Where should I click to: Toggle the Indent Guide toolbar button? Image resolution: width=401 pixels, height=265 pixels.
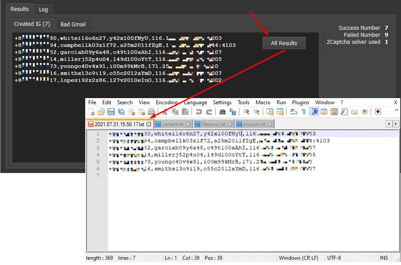(314, 112)
